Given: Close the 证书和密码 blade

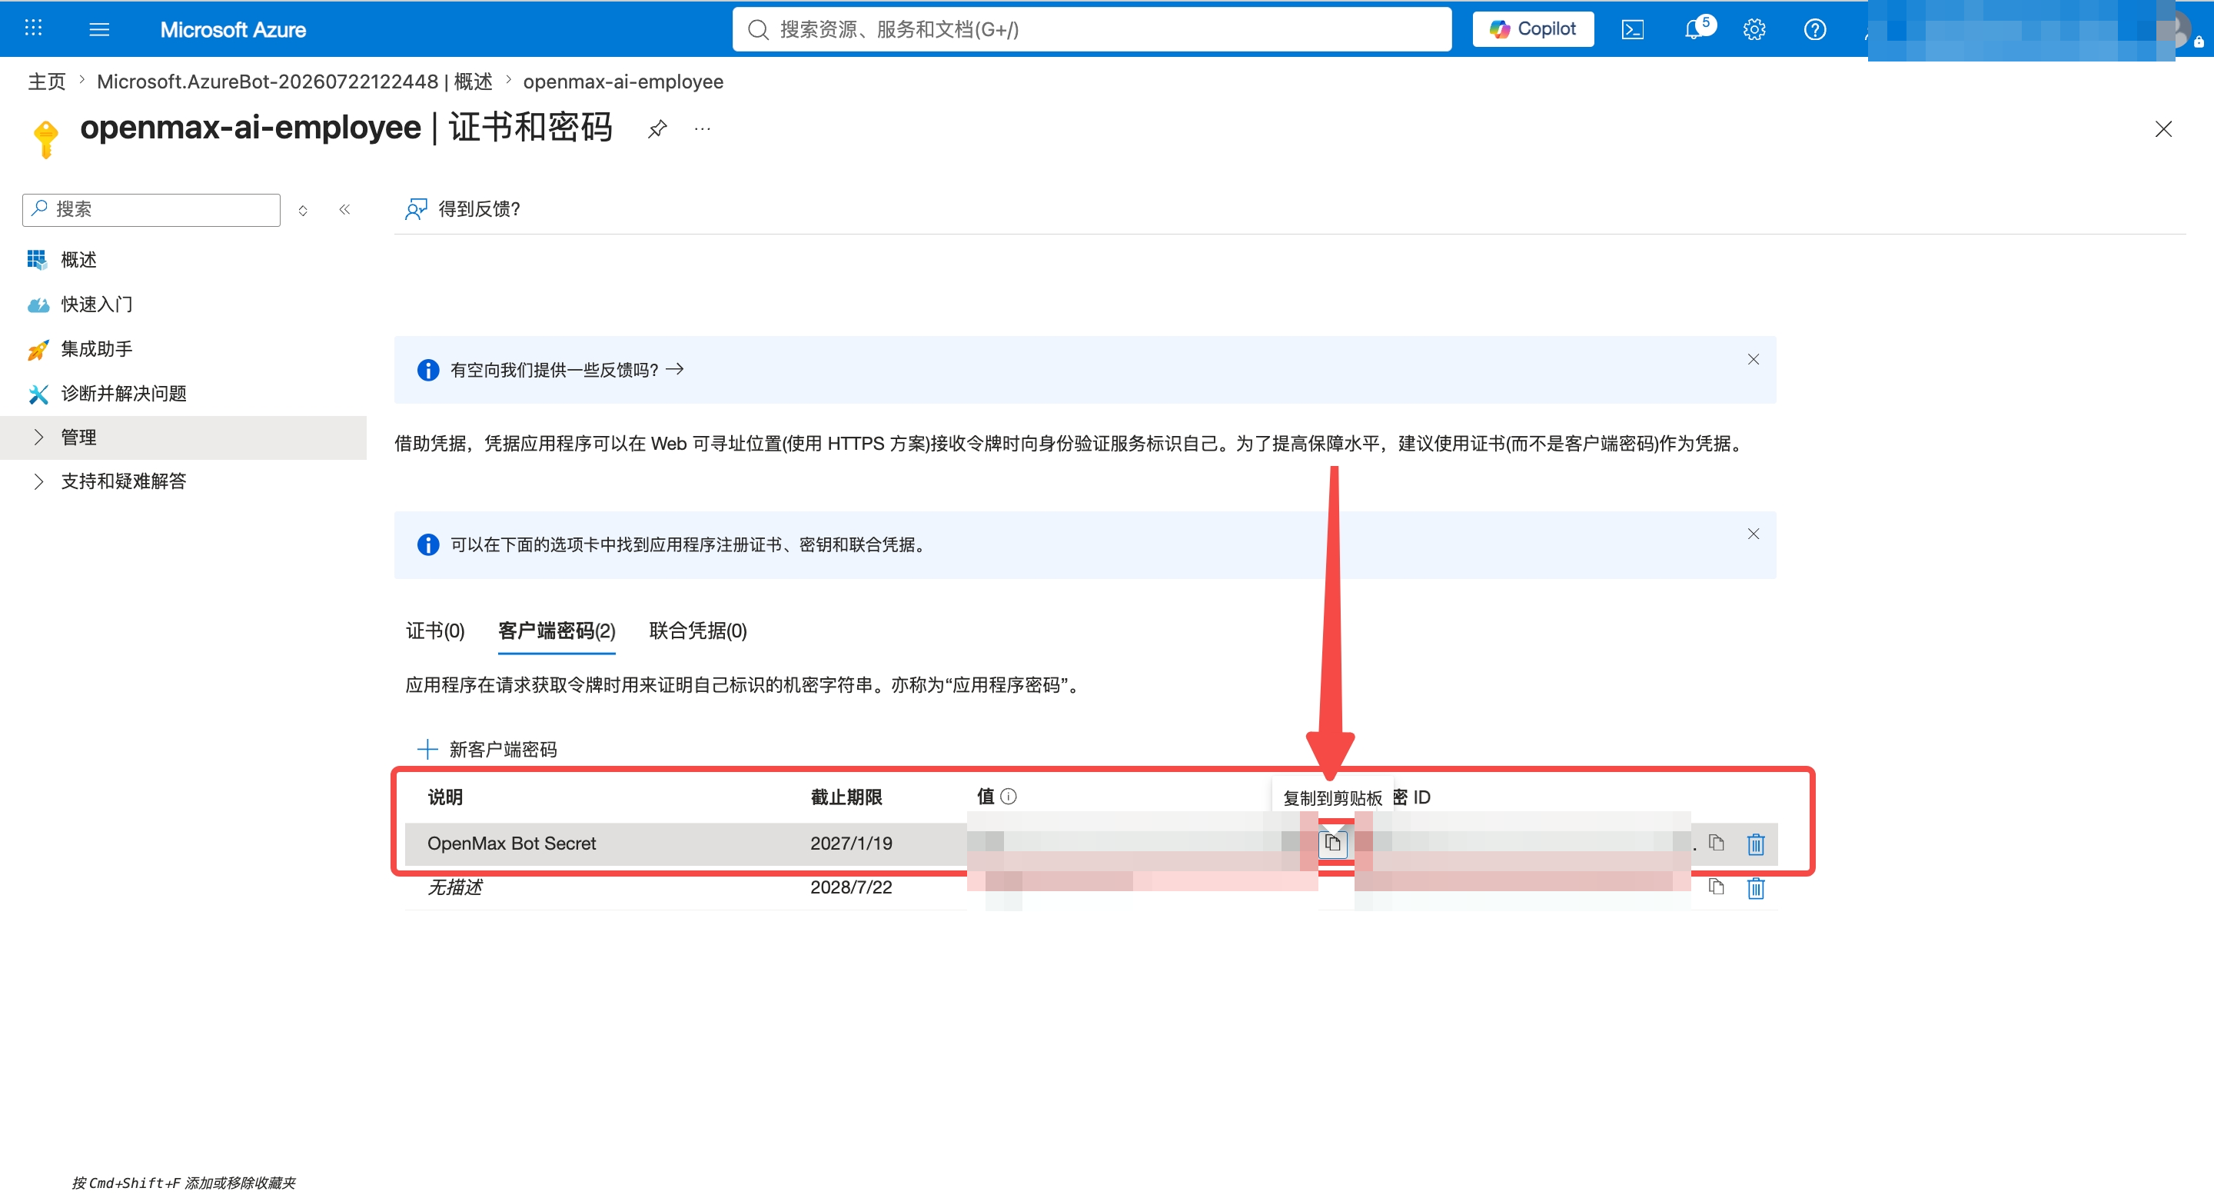Looking at the screenshot, I should (x=2163, y=129).
